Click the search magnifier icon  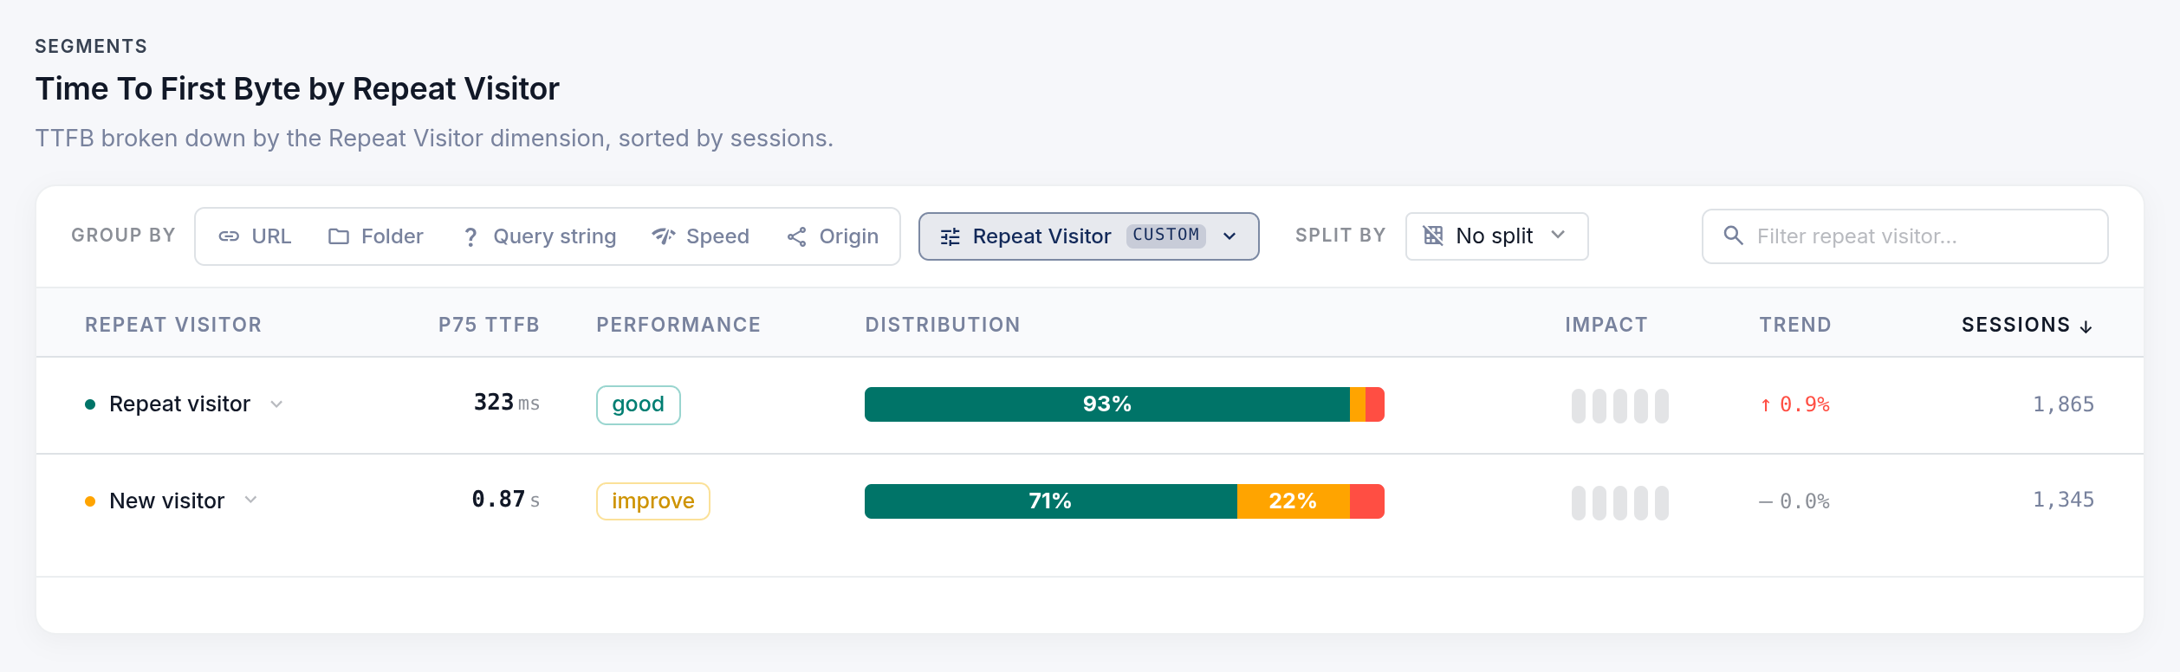coord(1733,236)
